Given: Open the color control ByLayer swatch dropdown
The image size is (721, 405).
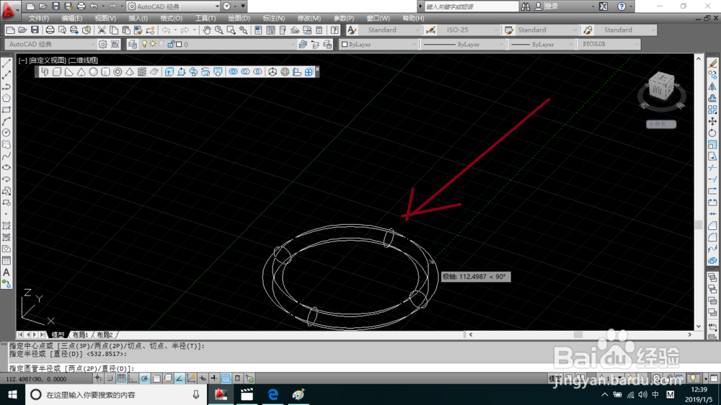Looking at the screenshot, I should click(378, 44).
